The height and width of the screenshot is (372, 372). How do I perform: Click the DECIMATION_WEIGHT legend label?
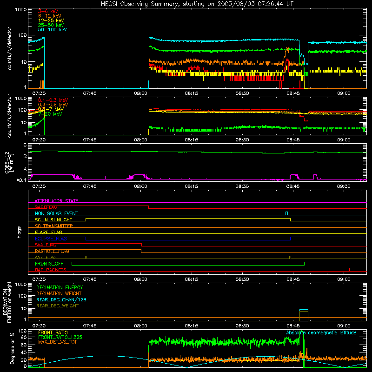click(x=59, y=293)
